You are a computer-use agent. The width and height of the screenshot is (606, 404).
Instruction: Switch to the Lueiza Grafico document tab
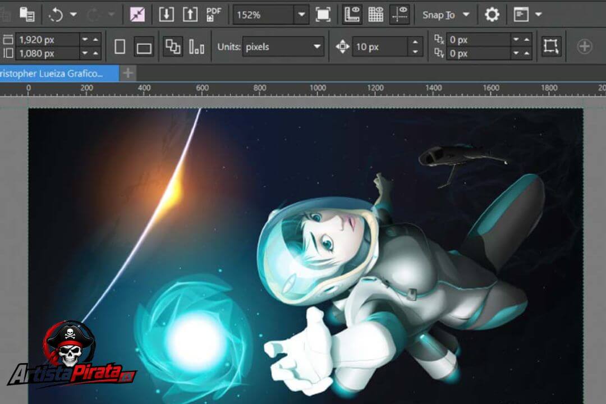(59, 74)
